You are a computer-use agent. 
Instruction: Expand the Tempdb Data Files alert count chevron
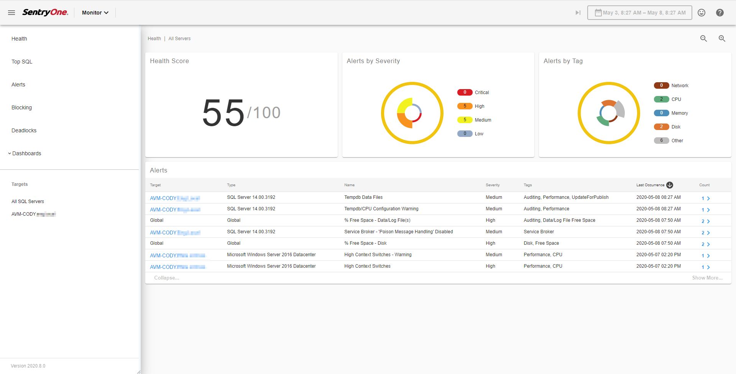[x=708, y=198]
